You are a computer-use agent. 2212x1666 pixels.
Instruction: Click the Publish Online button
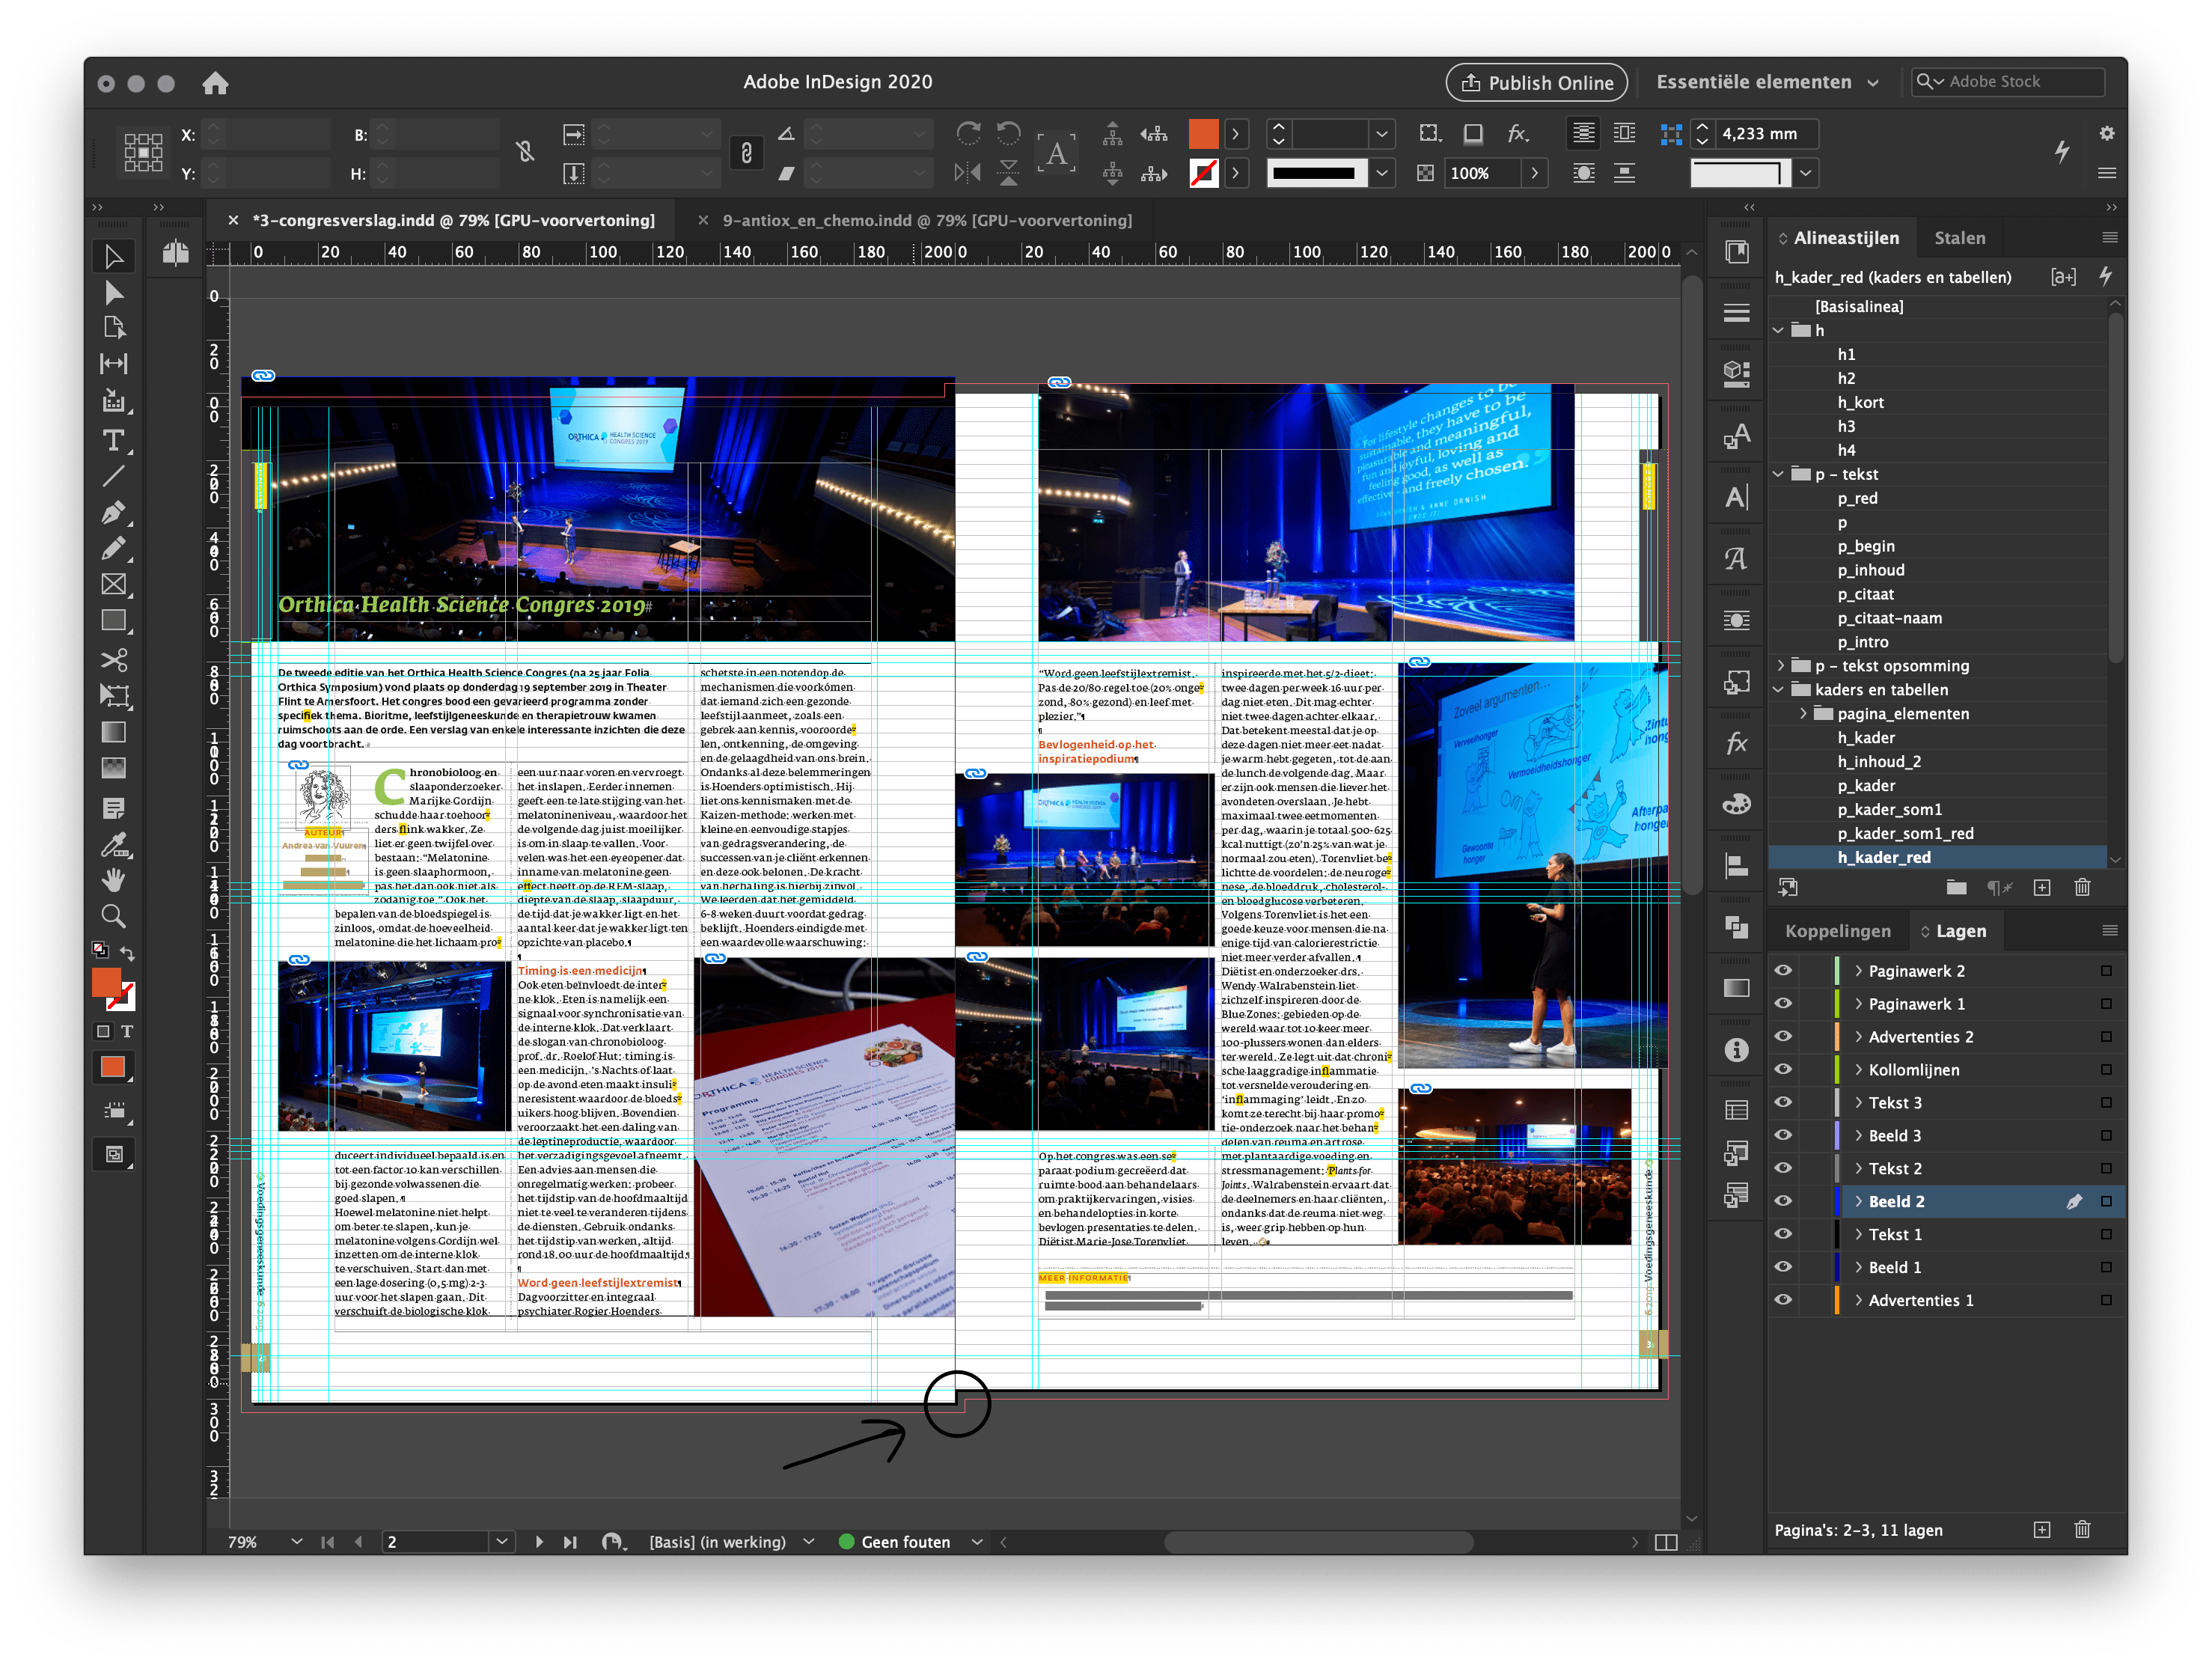tap(1536, 83)
